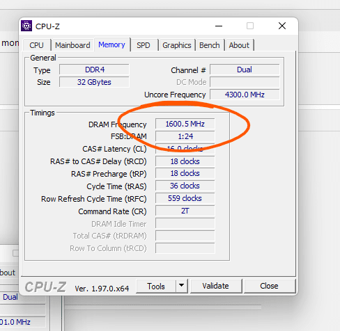Open the SPD tab
Screen dimensions: 340x331
(144, 45)
